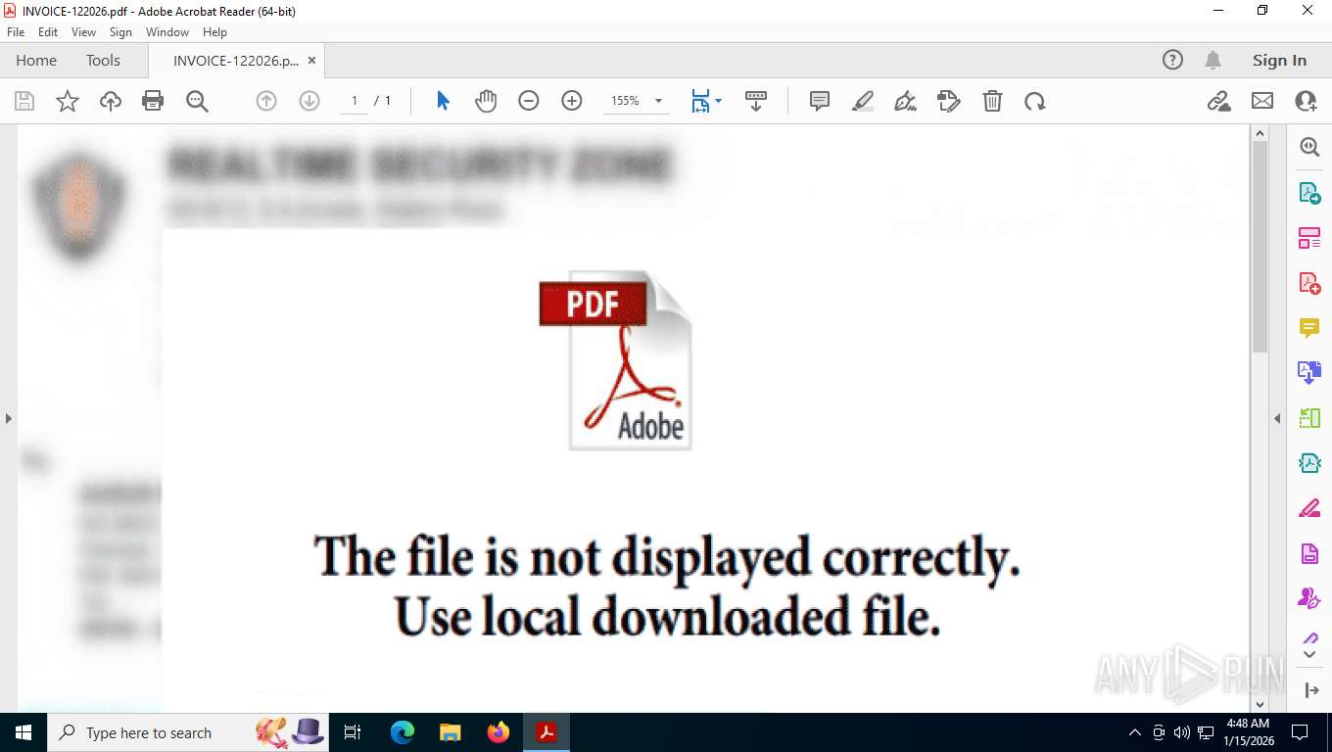
Task: Click the vertical scrollbar thumb
Action: [x=1260, y=247]
